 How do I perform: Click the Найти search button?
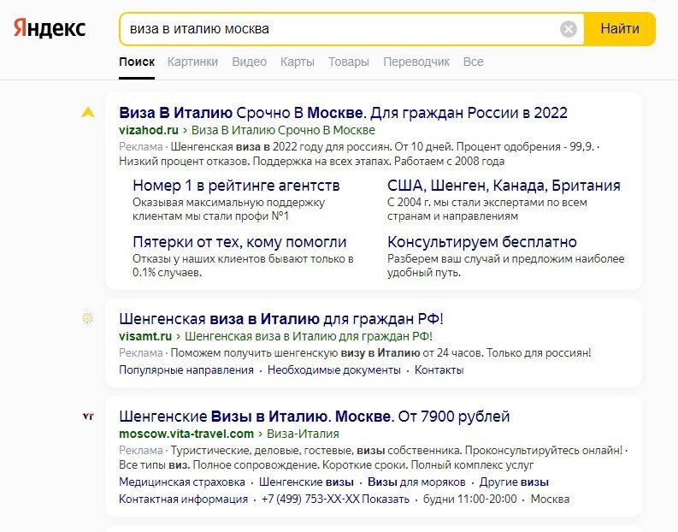click(x=620, y=29)
